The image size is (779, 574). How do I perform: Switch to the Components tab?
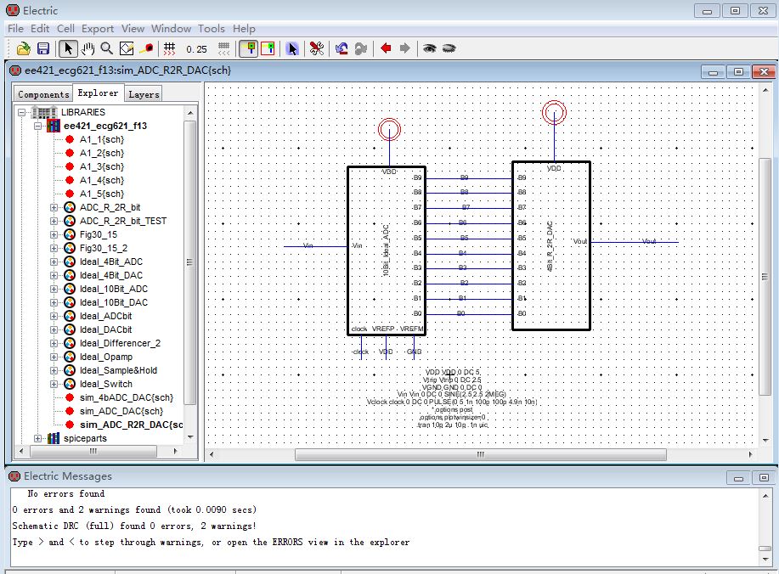coord(43,94)
